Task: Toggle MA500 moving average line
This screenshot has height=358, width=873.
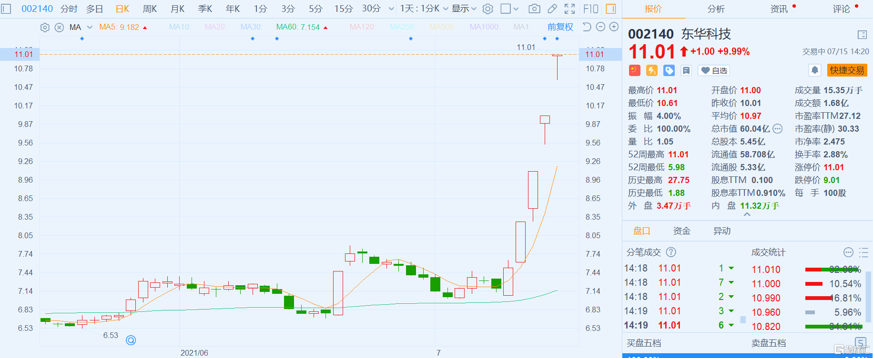Action: (442, 27)
